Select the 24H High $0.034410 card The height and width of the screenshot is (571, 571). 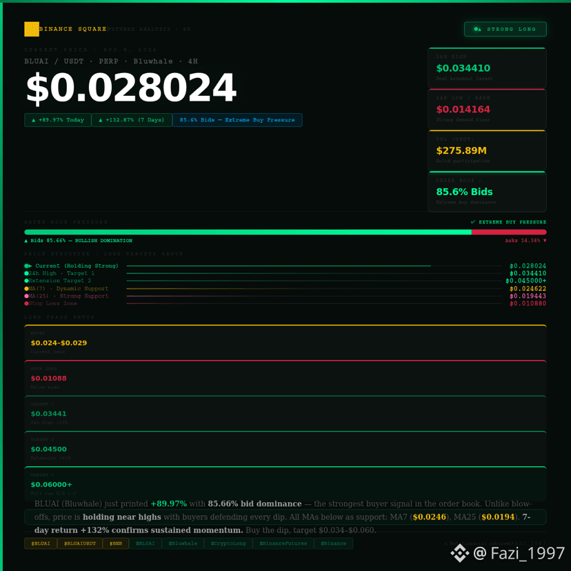pyautogui.click(x=487, y=68)
